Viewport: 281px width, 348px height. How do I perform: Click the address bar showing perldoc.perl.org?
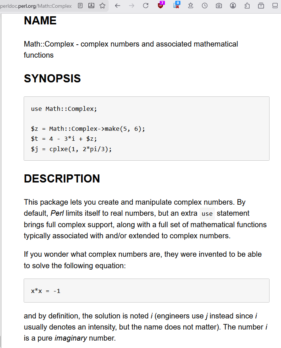click(x=36, y=6)
